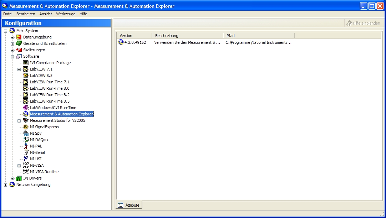Image resolution: width=386 pixels, height=218 pixels.
Task: Select the LabVIEW 8.5 label
Action: click(x=41, y=76)
